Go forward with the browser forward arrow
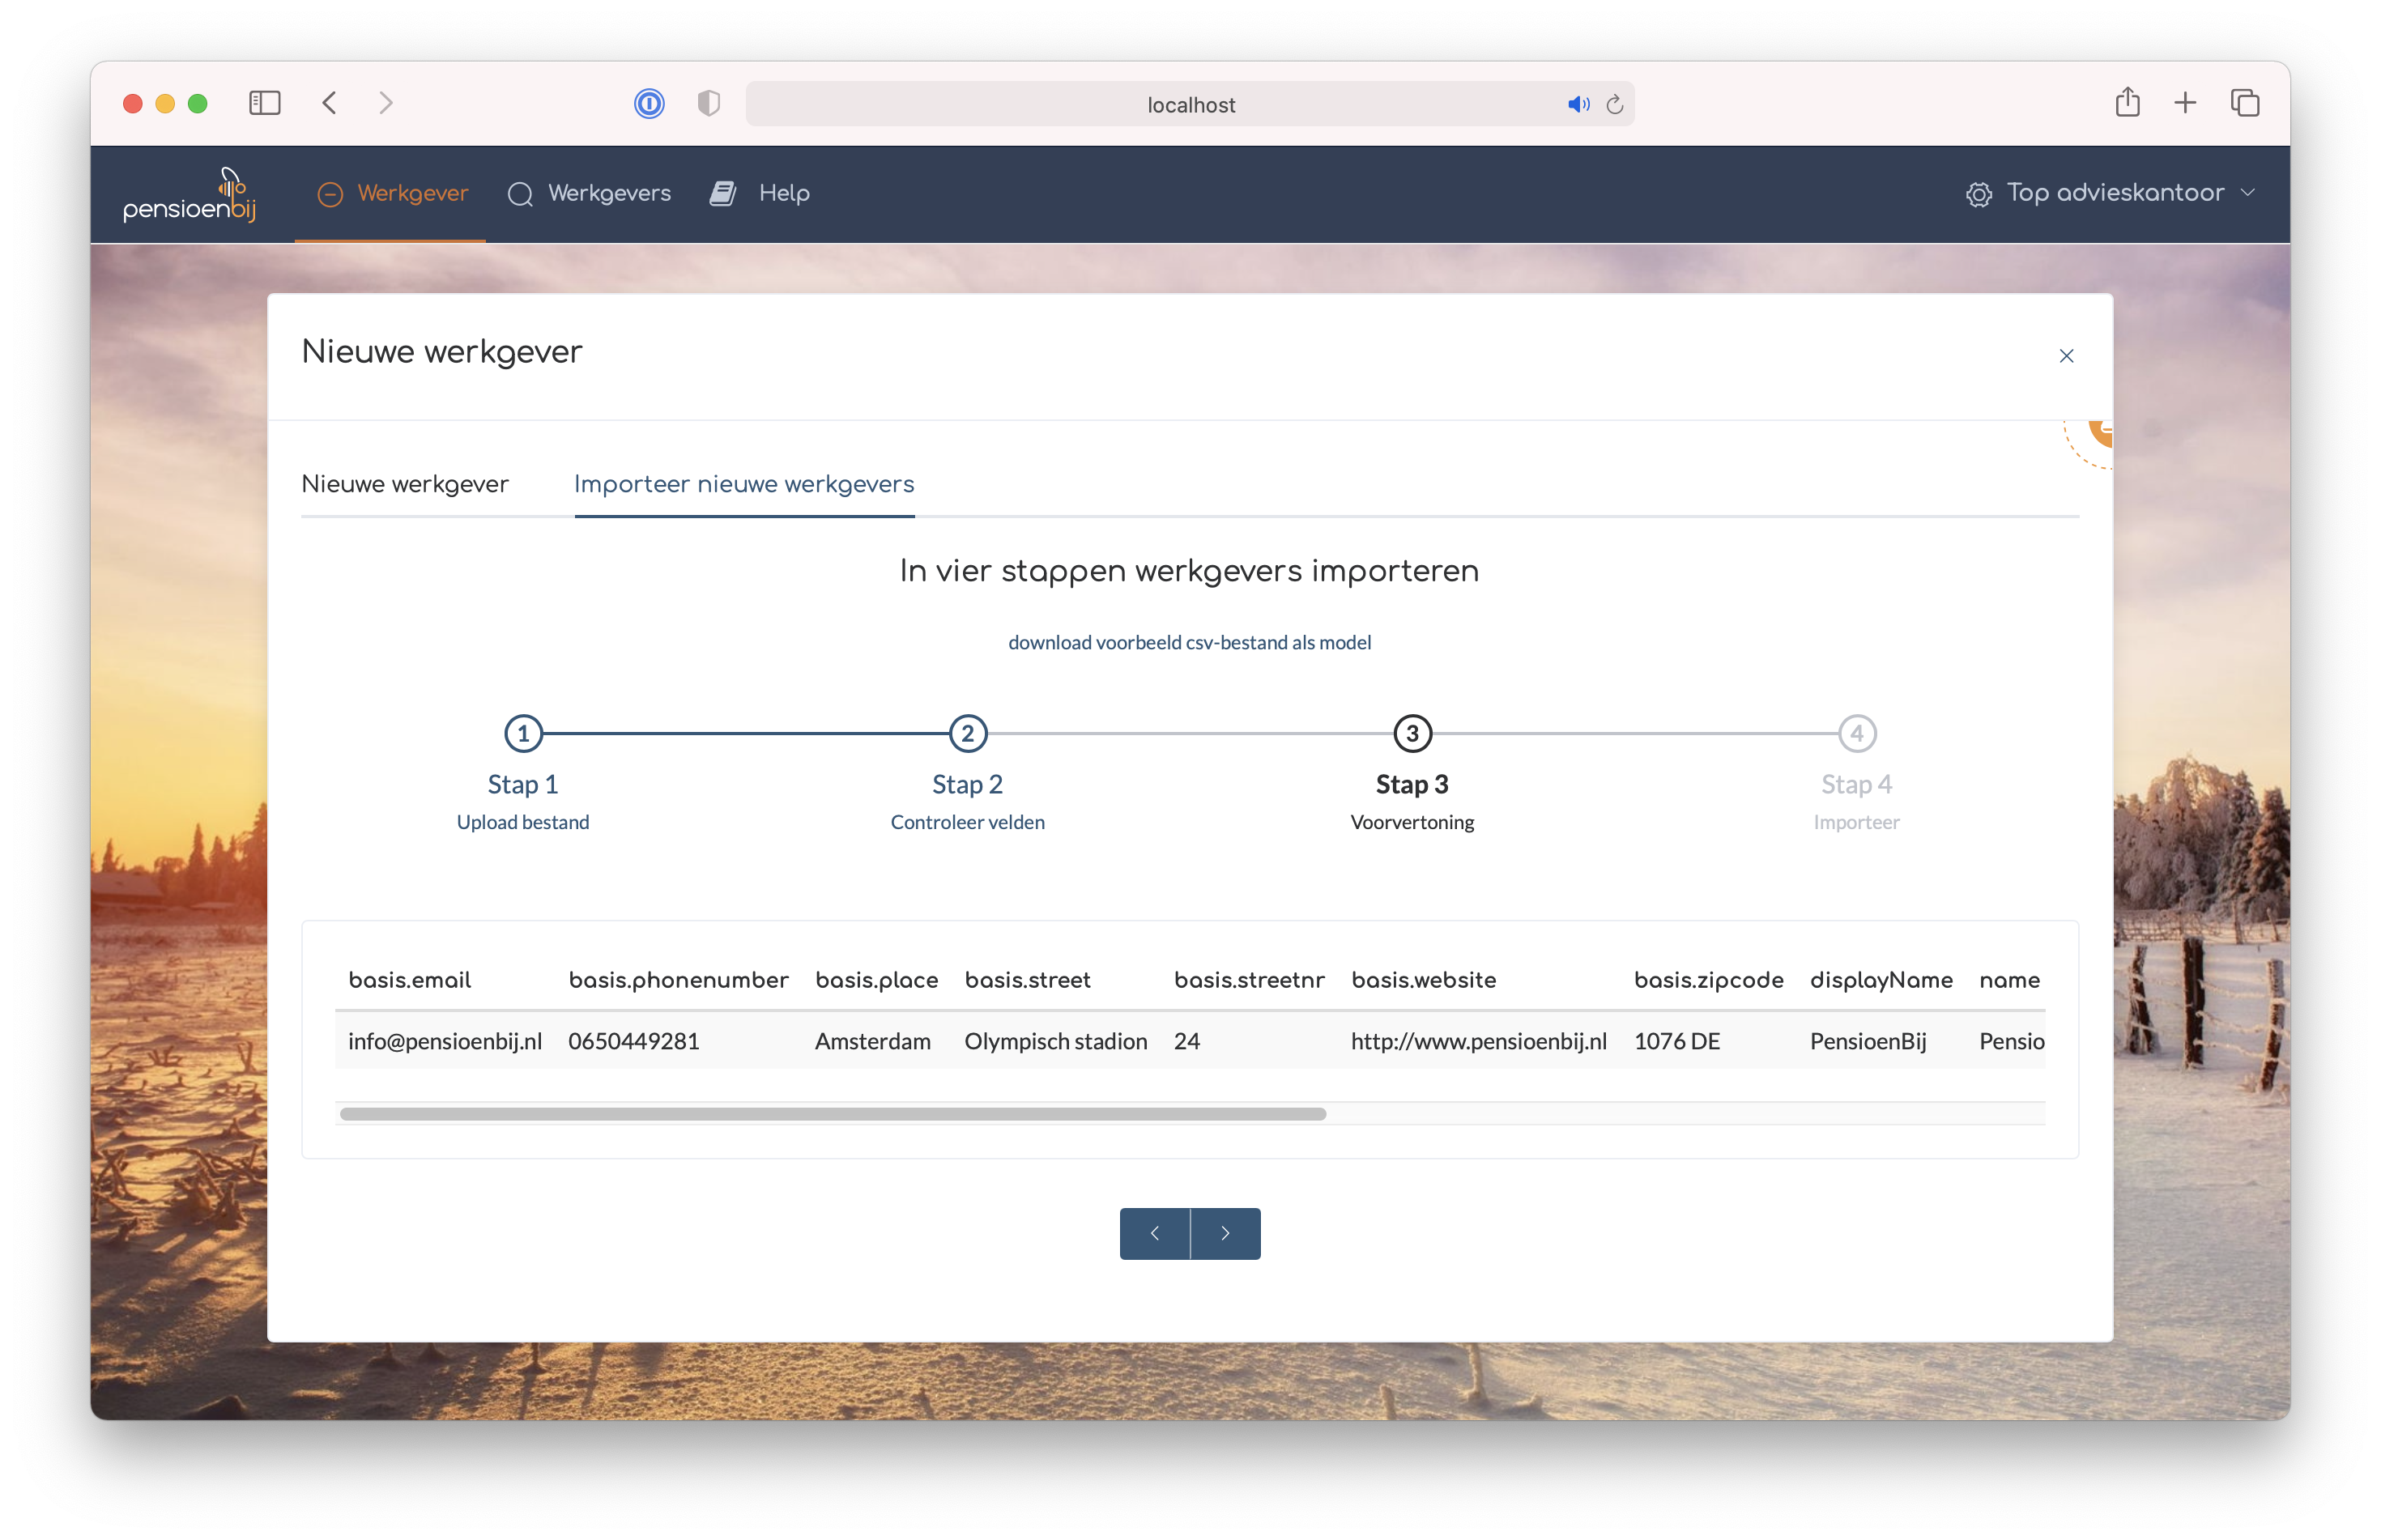This screenshot has height=1540, width=2381. point(386,103)
